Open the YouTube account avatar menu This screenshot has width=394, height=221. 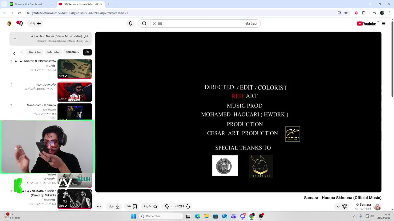9,24
